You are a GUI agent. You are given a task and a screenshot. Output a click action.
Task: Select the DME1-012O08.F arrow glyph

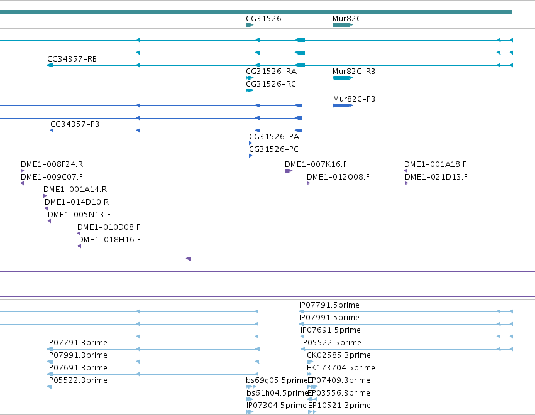(309, 184)
